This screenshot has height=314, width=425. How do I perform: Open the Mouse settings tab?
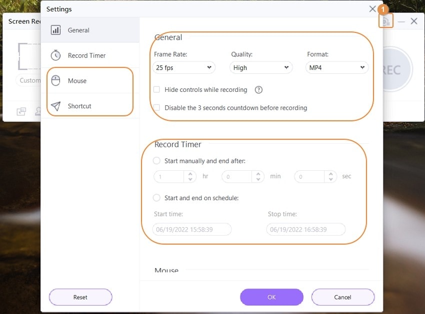click(90, 81)
